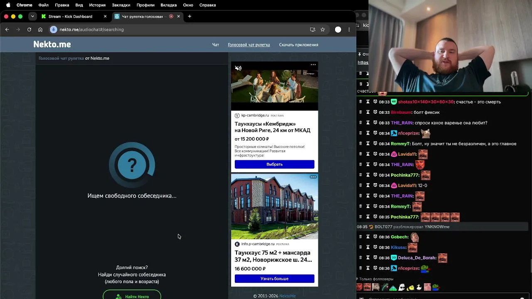Delete Lavida11 12-0 message with trash icon
This screenshot has height=299, width=532.
360,186
